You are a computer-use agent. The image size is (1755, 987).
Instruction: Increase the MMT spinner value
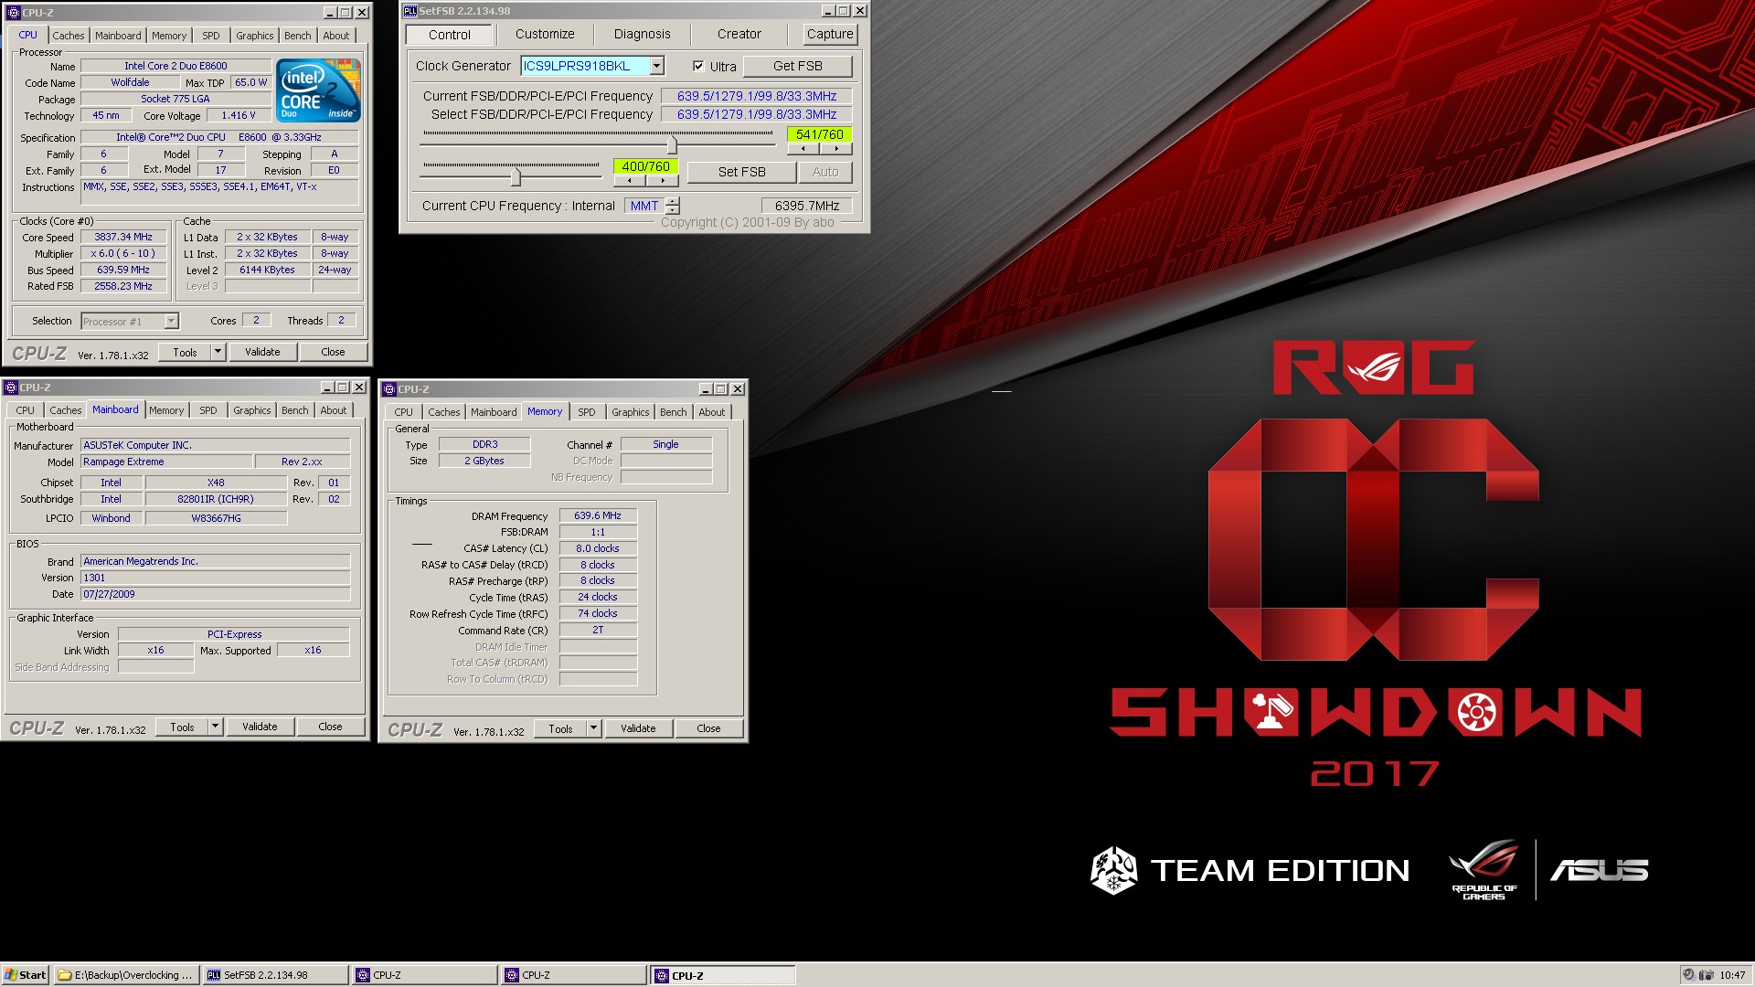coord(673,201)
